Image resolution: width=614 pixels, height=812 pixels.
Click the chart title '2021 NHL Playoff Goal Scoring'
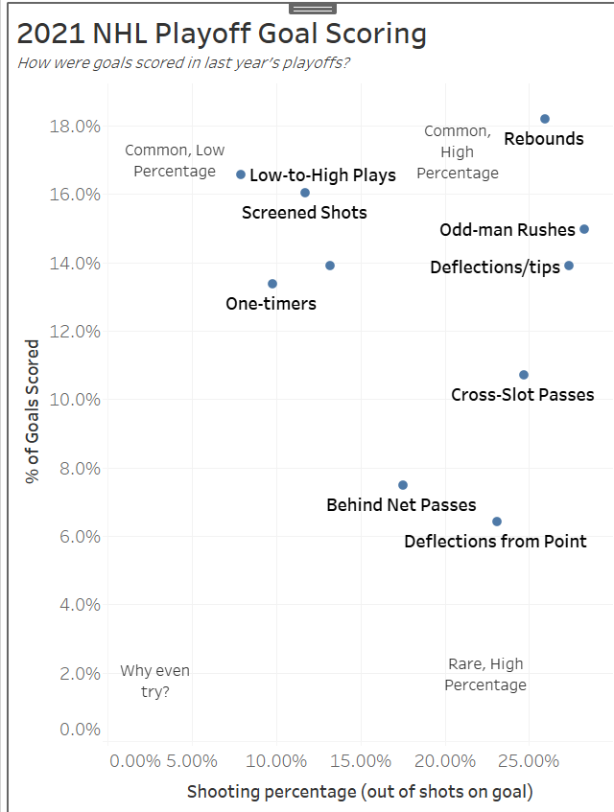222,35
